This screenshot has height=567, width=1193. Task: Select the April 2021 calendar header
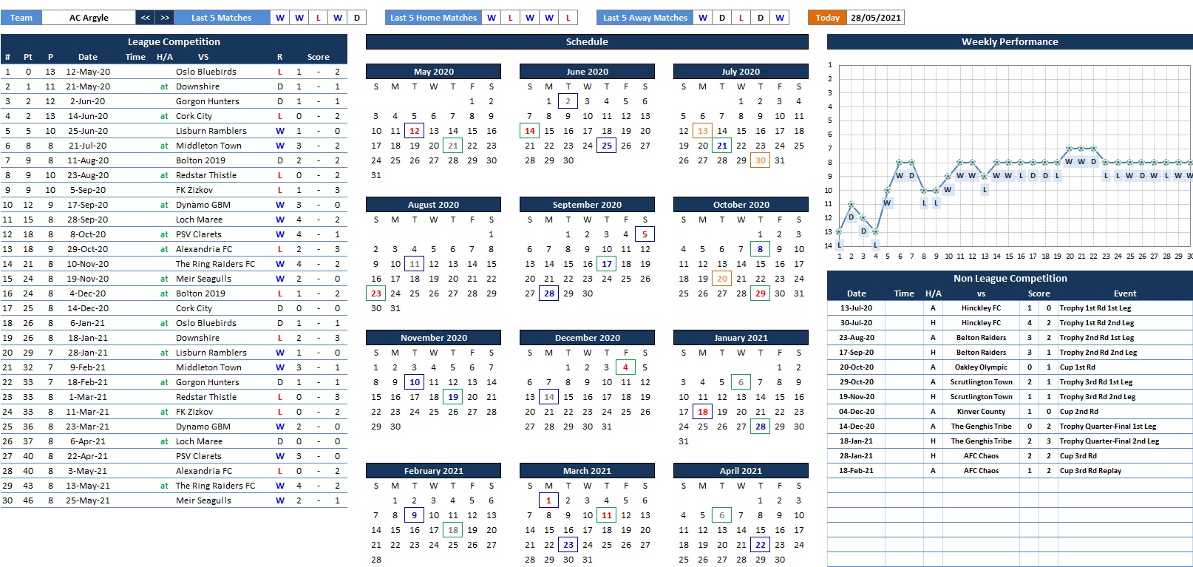(741, 471)
